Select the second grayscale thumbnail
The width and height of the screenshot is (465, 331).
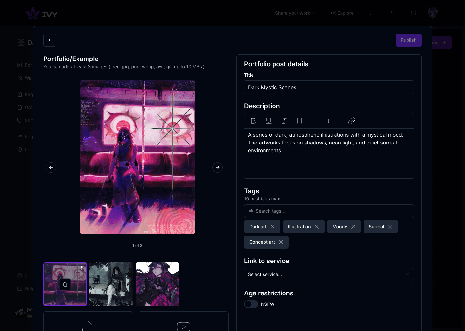111,284
